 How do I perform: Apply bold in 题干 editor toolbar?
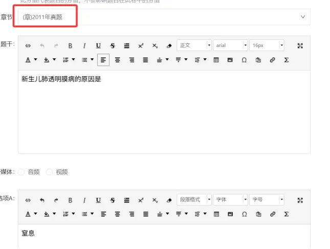click(70, 46)
